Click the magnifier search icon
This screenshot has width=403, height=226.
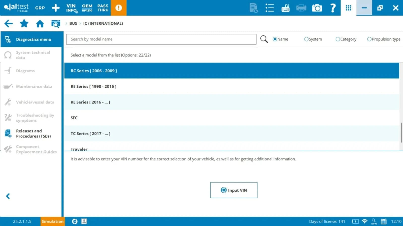264,39
